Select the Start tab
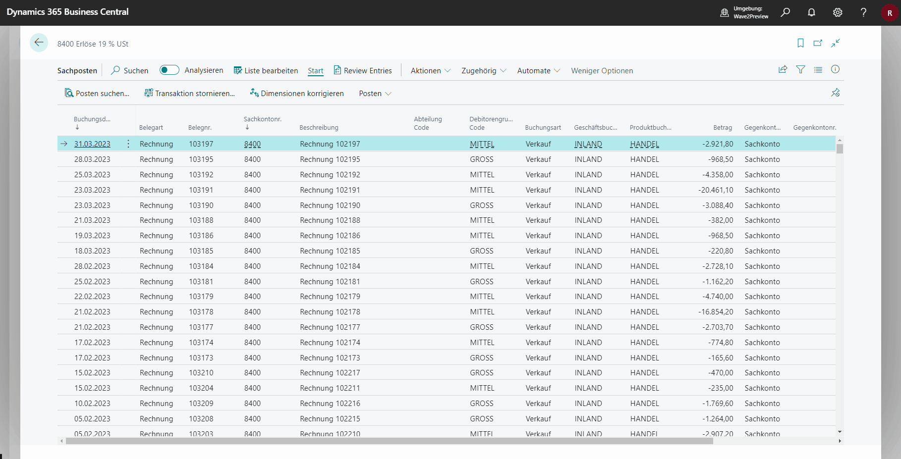This screenshot has width=901, height=459. [x=315, y=71]
